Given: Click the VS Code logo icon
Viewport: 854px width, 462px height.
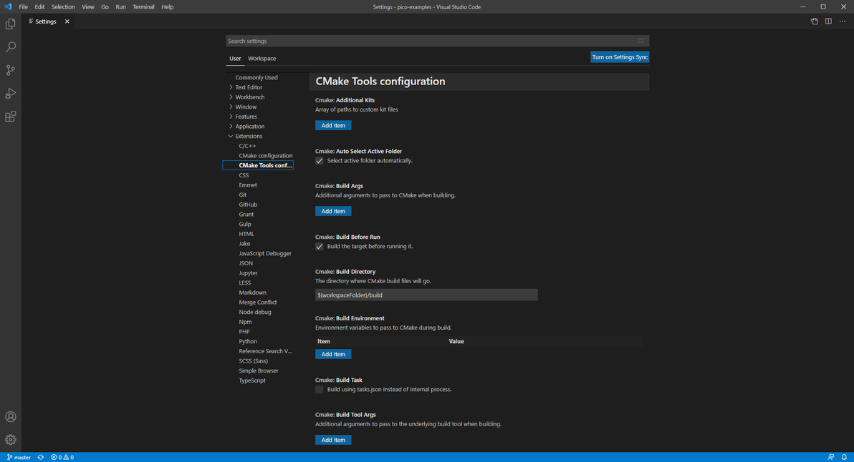Looking at the screenshot, I should tap(8, 6).
